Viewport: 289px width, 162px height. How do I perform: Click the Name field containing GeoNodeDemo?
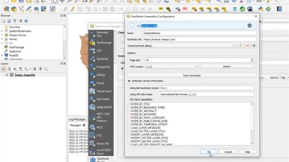pyautogui.click(x=200, y=33)
